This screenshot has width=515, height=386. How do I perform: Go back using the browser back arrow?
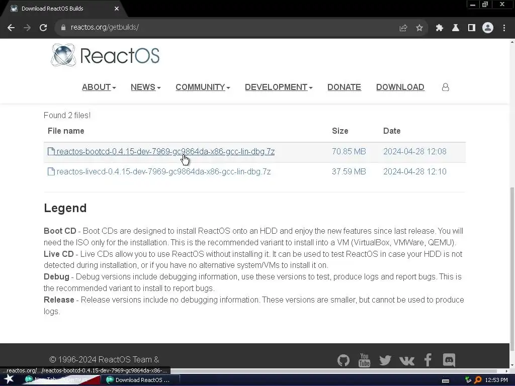click(11, 28)
